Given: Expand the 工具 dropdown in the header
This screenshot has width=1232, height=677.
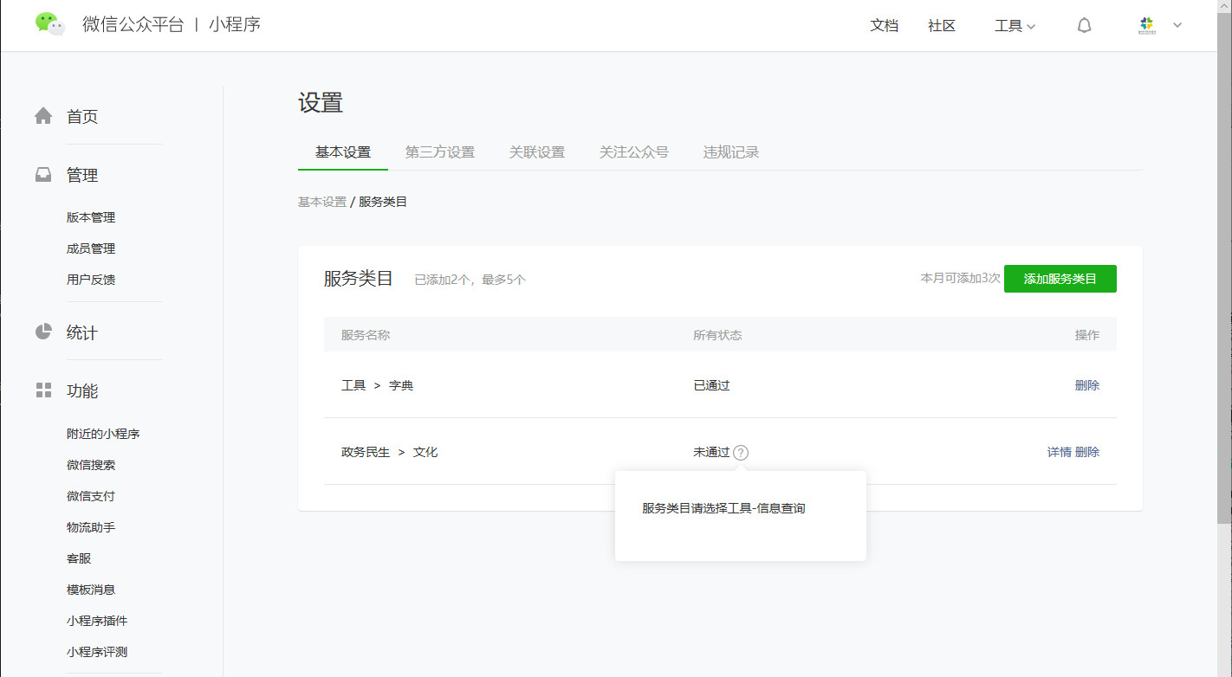Looking at the screenshot, I should pyautogui.click(x=1015, y=26).
